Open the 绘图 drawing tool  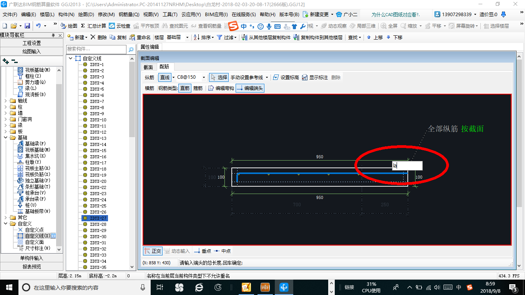68,26
